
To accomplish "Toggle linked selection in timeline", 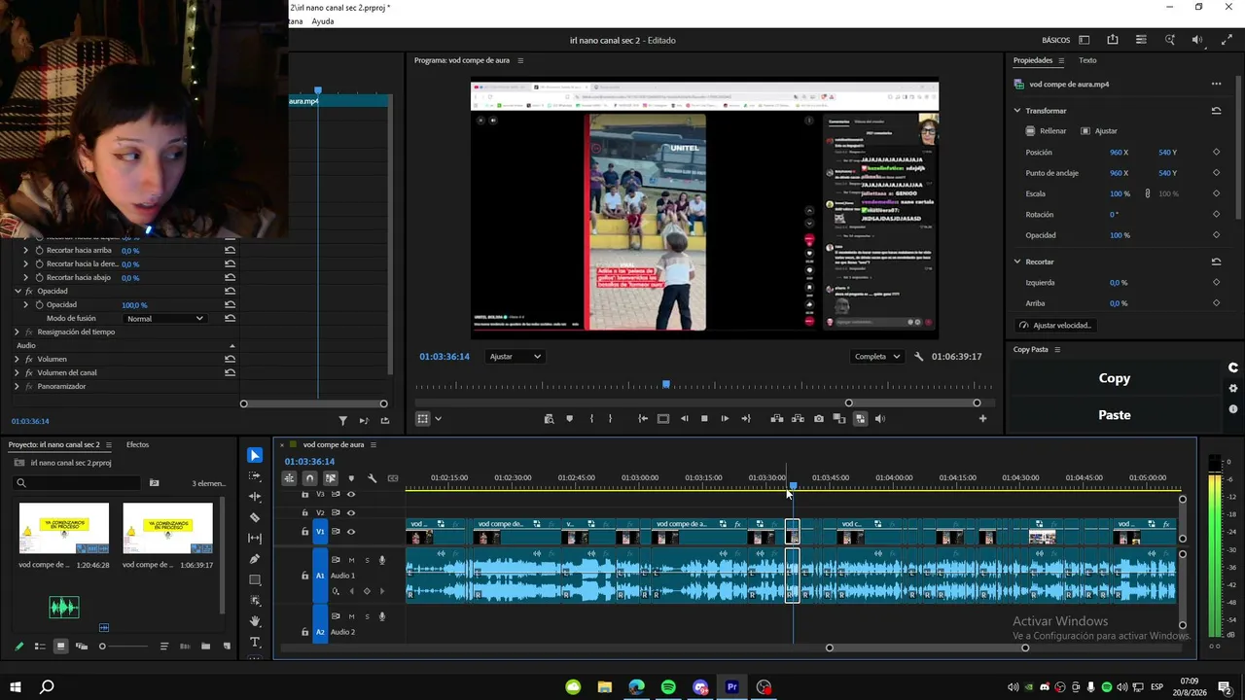I will pos(331,478).
